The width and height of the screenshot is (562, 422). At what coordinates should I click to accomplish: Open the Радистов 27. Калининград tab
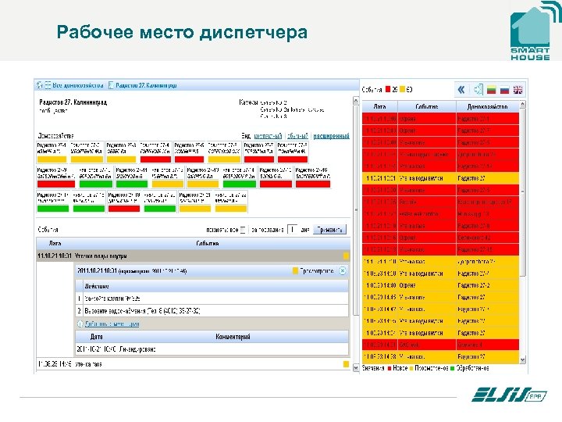coord(146,85)
